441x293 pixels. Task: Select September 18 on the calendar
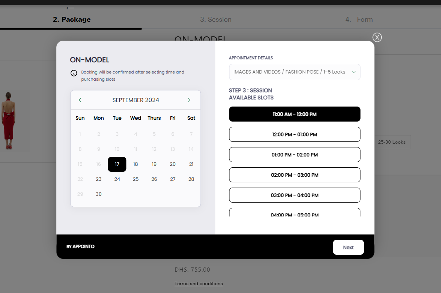click(135, 164)
